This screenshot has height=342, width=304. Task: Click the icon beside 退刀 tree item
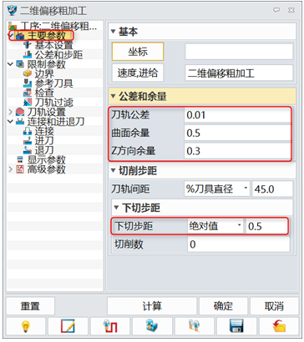click(28, 150)
